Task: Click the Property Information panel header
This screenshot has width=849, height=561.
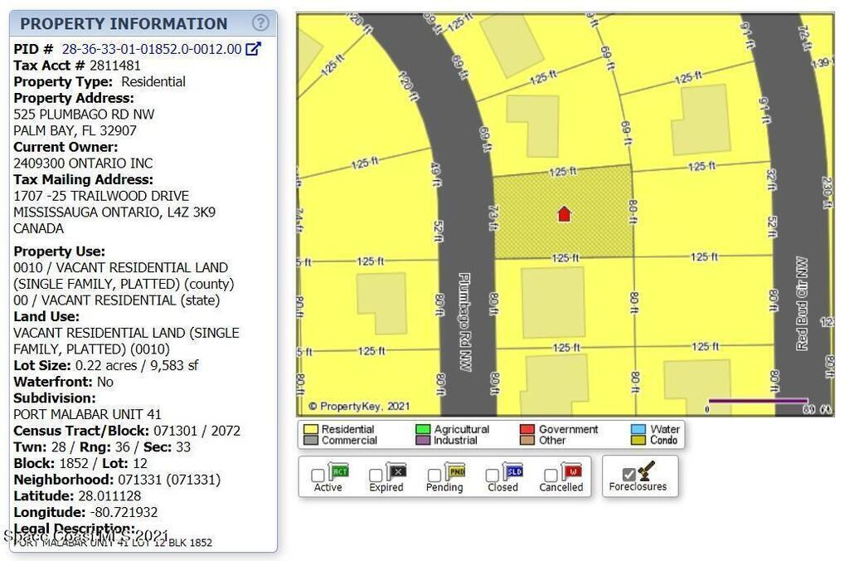Action: point(124,23)
